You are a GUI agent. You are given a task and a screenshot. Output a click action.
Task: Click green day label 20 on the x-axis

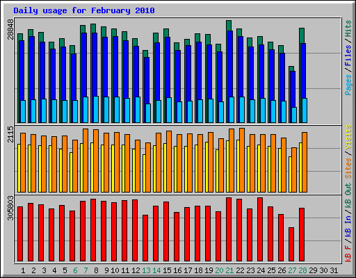[x=219, y=270]
